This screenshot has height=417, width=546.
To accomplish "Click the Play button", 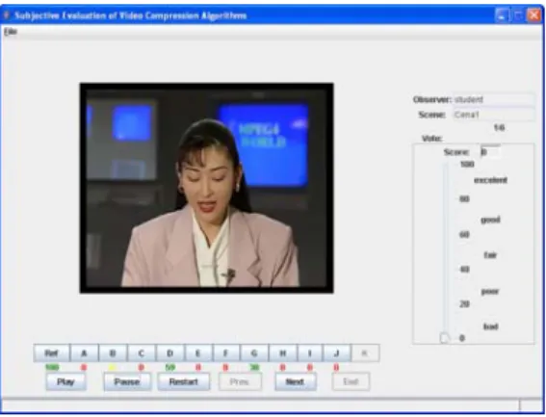I will tap(65, 381).
